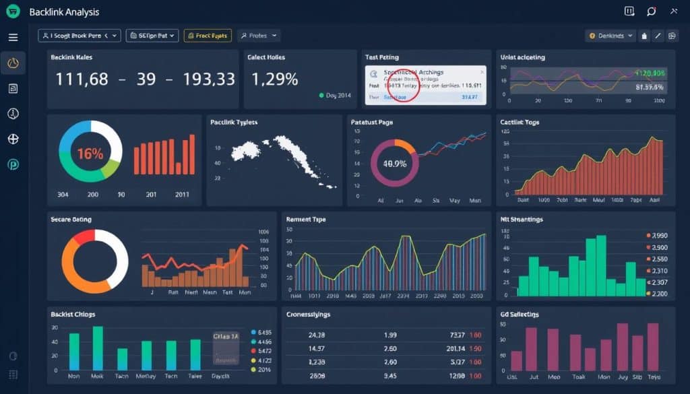Click the 14,37 table cell
This screenshot has width=690, height=394.
[317, 349]
